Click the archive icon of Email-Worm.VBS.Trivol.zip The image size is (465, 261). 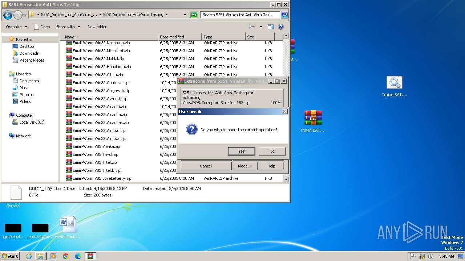[69, 154]
